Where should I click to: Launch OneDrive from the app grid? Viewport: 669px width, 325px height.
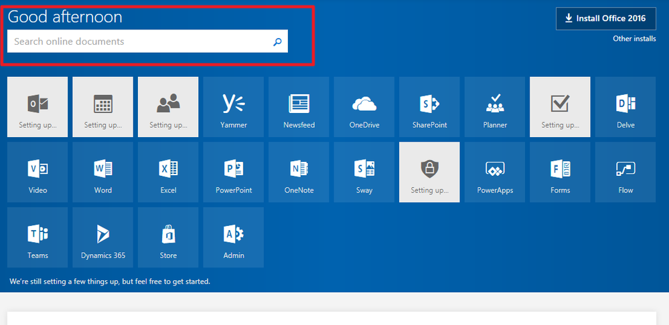364,107
